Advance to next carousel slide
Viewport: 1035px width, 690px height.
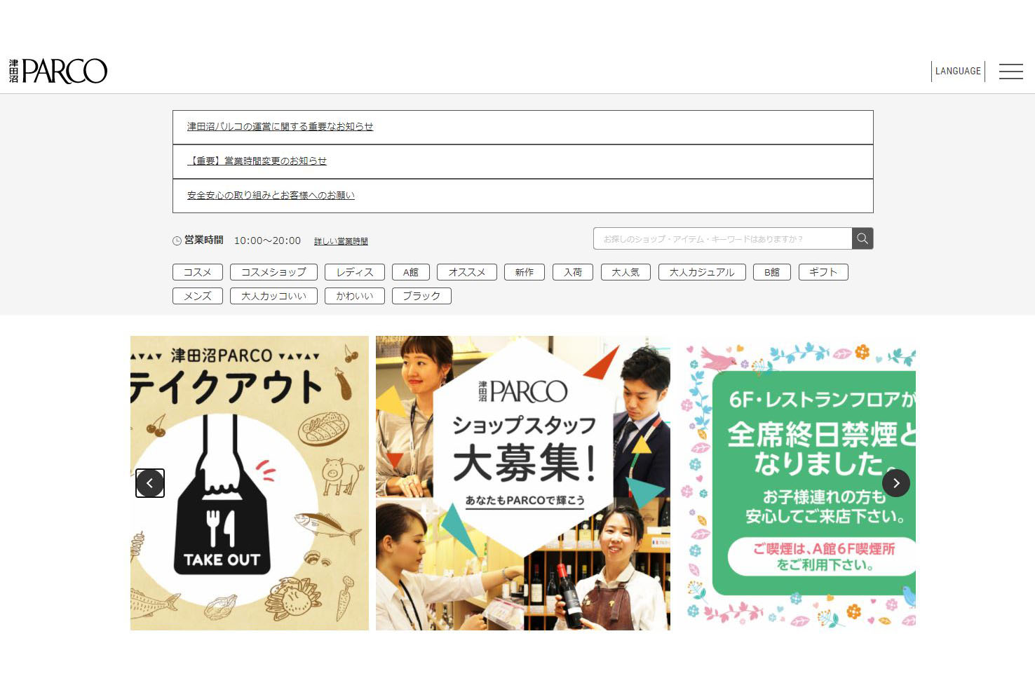click(895, 483)
